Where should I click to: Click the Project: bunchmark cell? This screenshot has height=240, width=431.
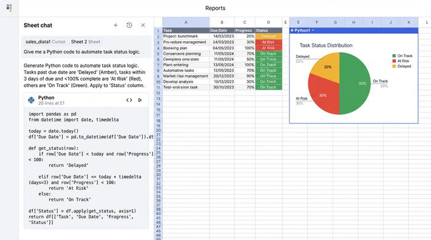pyautogui.click(x=186, y=36)
